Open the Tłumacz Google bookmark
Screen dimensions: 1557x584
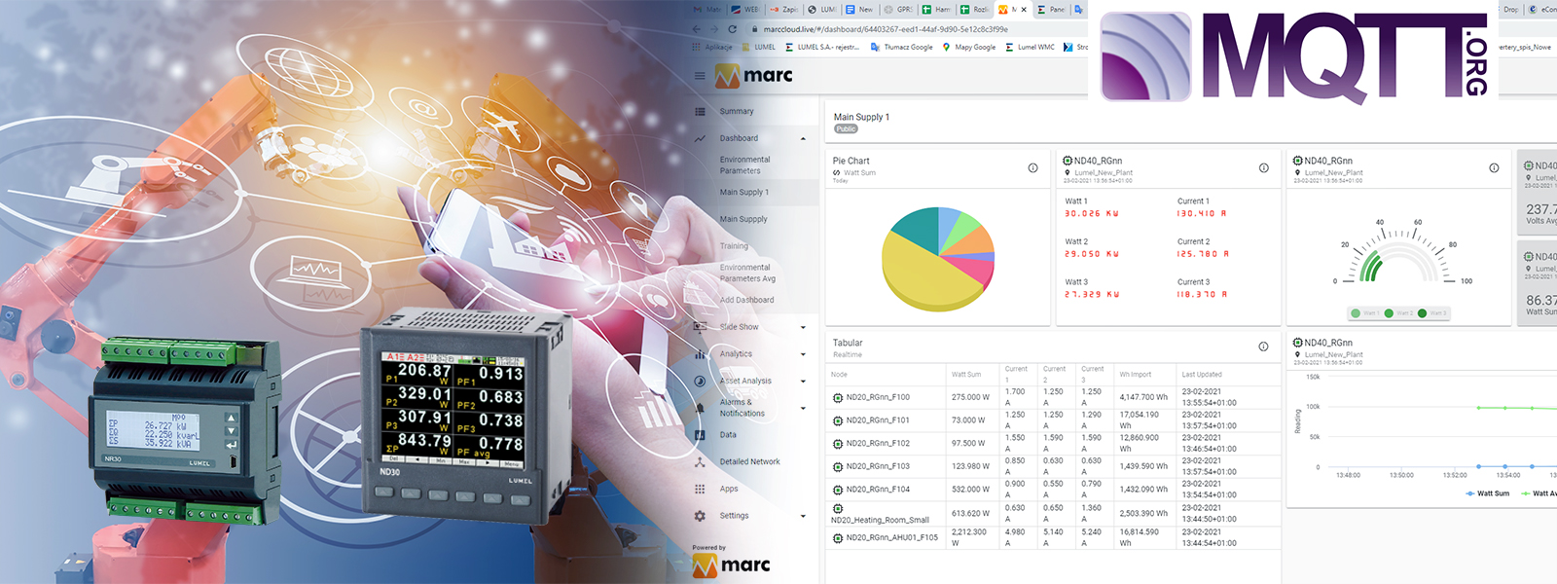point(901,47)
